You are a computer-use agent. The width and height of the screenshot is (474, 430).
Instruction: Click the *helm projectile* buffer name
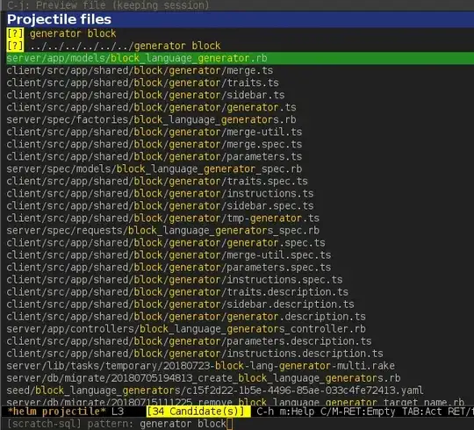click(57, 412)
